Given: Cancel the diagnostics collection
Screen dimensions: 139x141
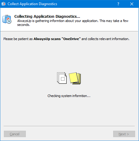Looking at the screenshot, I should pos(15,134).
